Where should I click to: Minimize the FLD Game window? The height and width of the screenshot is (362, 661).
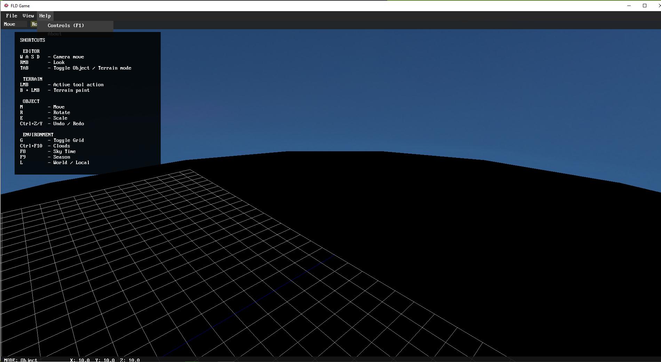(629, 6)
